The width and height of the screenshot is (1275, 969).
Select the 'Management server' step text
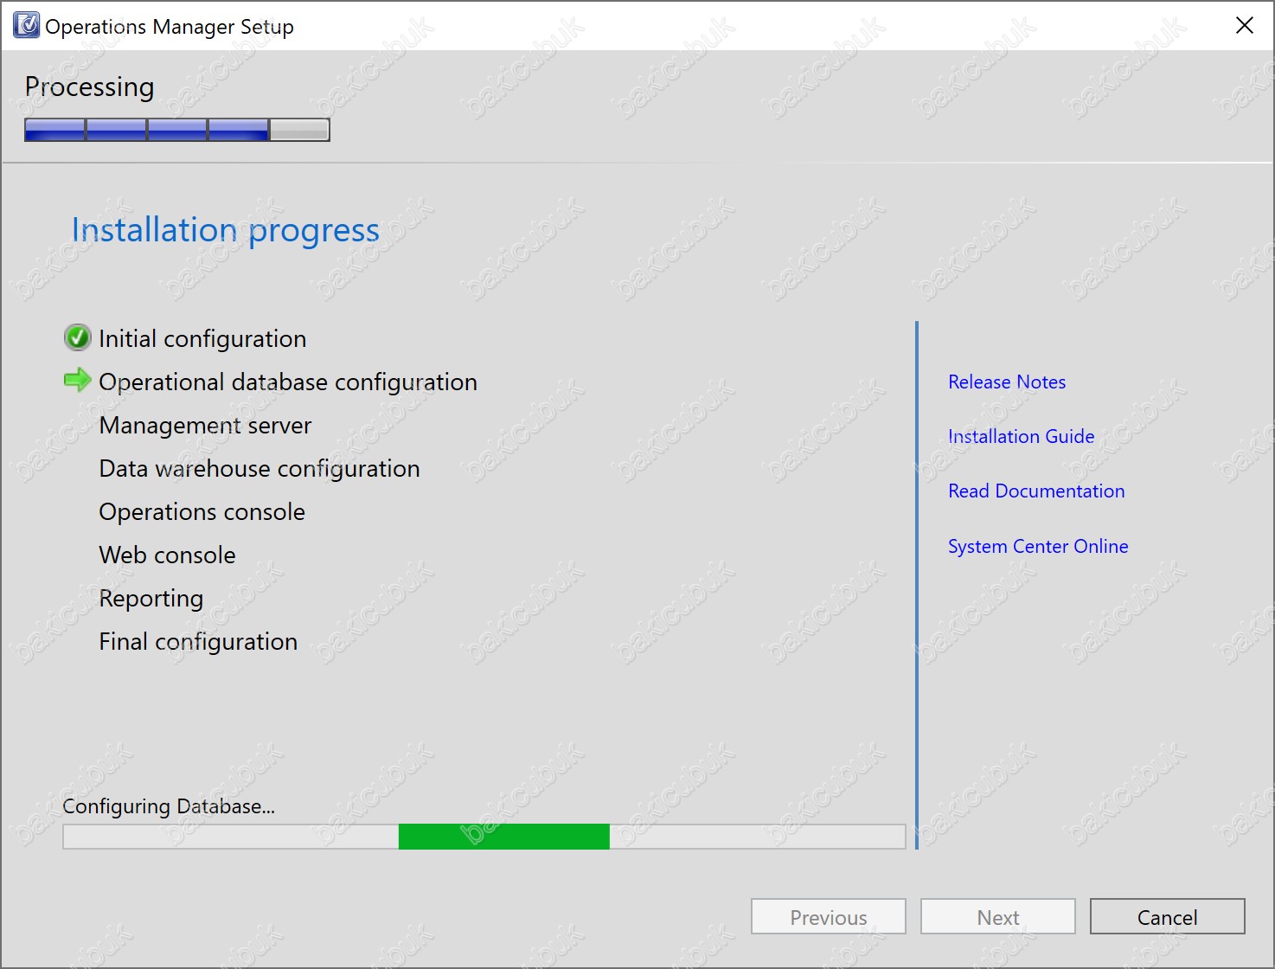[x=205, y=425]
